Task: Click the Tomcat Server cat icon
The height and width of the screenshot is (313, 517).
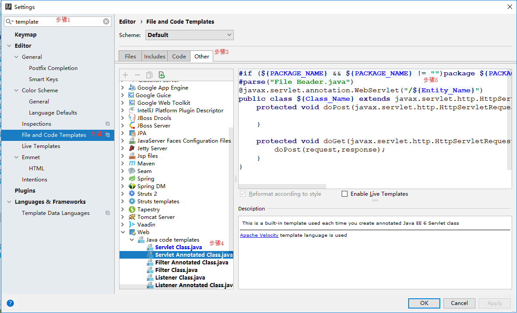Action: (132, 217)
